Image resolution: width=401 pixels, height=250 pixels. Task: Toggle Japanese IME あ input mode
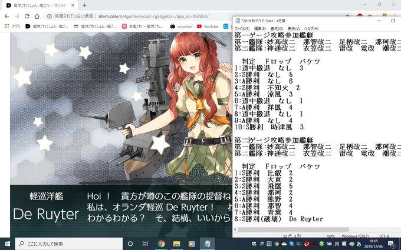(359, 244)
